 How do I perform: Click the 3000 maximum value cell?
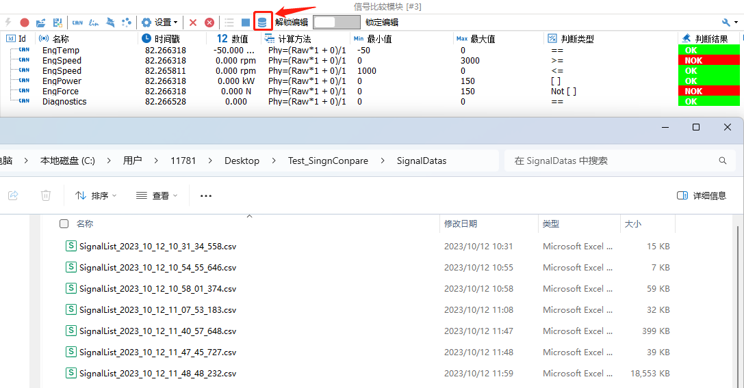[470, 61]
